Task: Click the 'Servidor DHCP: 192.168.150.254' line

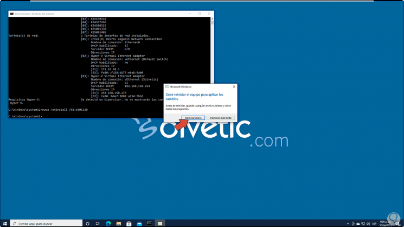Action: (x=120, y=86)
